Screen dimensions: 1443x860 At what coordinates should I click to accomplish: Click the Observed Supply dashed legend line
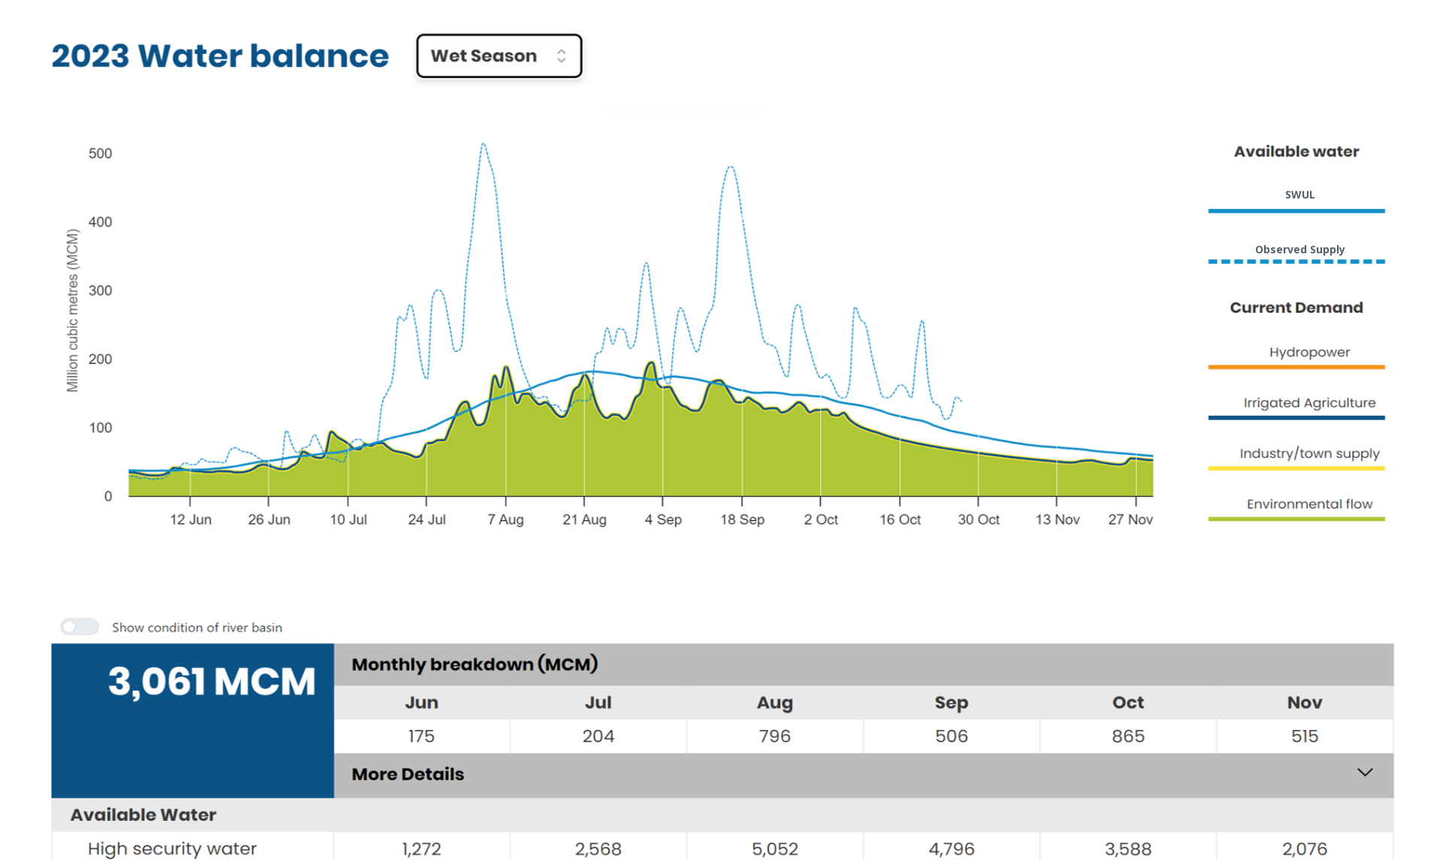[x=1296, y=262]
